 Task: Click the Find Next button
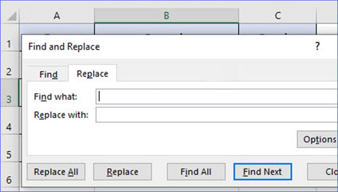pyautogui.click(x=262, y=172)
